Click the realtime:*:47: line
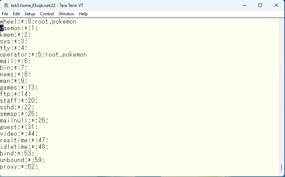 [24, 140]
